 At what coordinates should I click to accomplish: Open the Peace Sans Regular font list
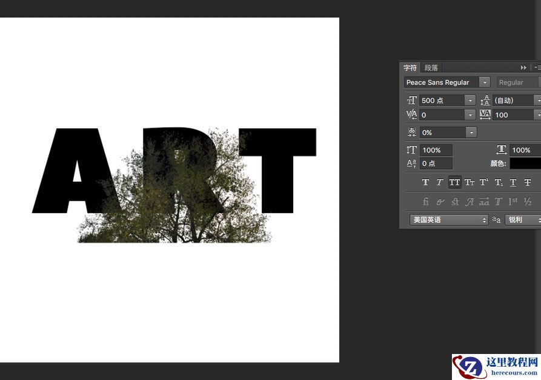pyautogui.click(x=485, y=82)
